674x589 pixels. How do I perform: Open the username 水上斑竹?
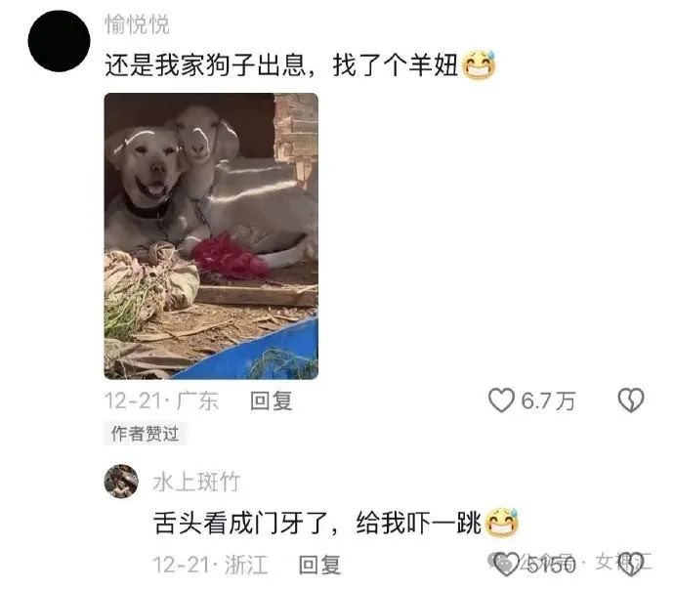(196, 482)
